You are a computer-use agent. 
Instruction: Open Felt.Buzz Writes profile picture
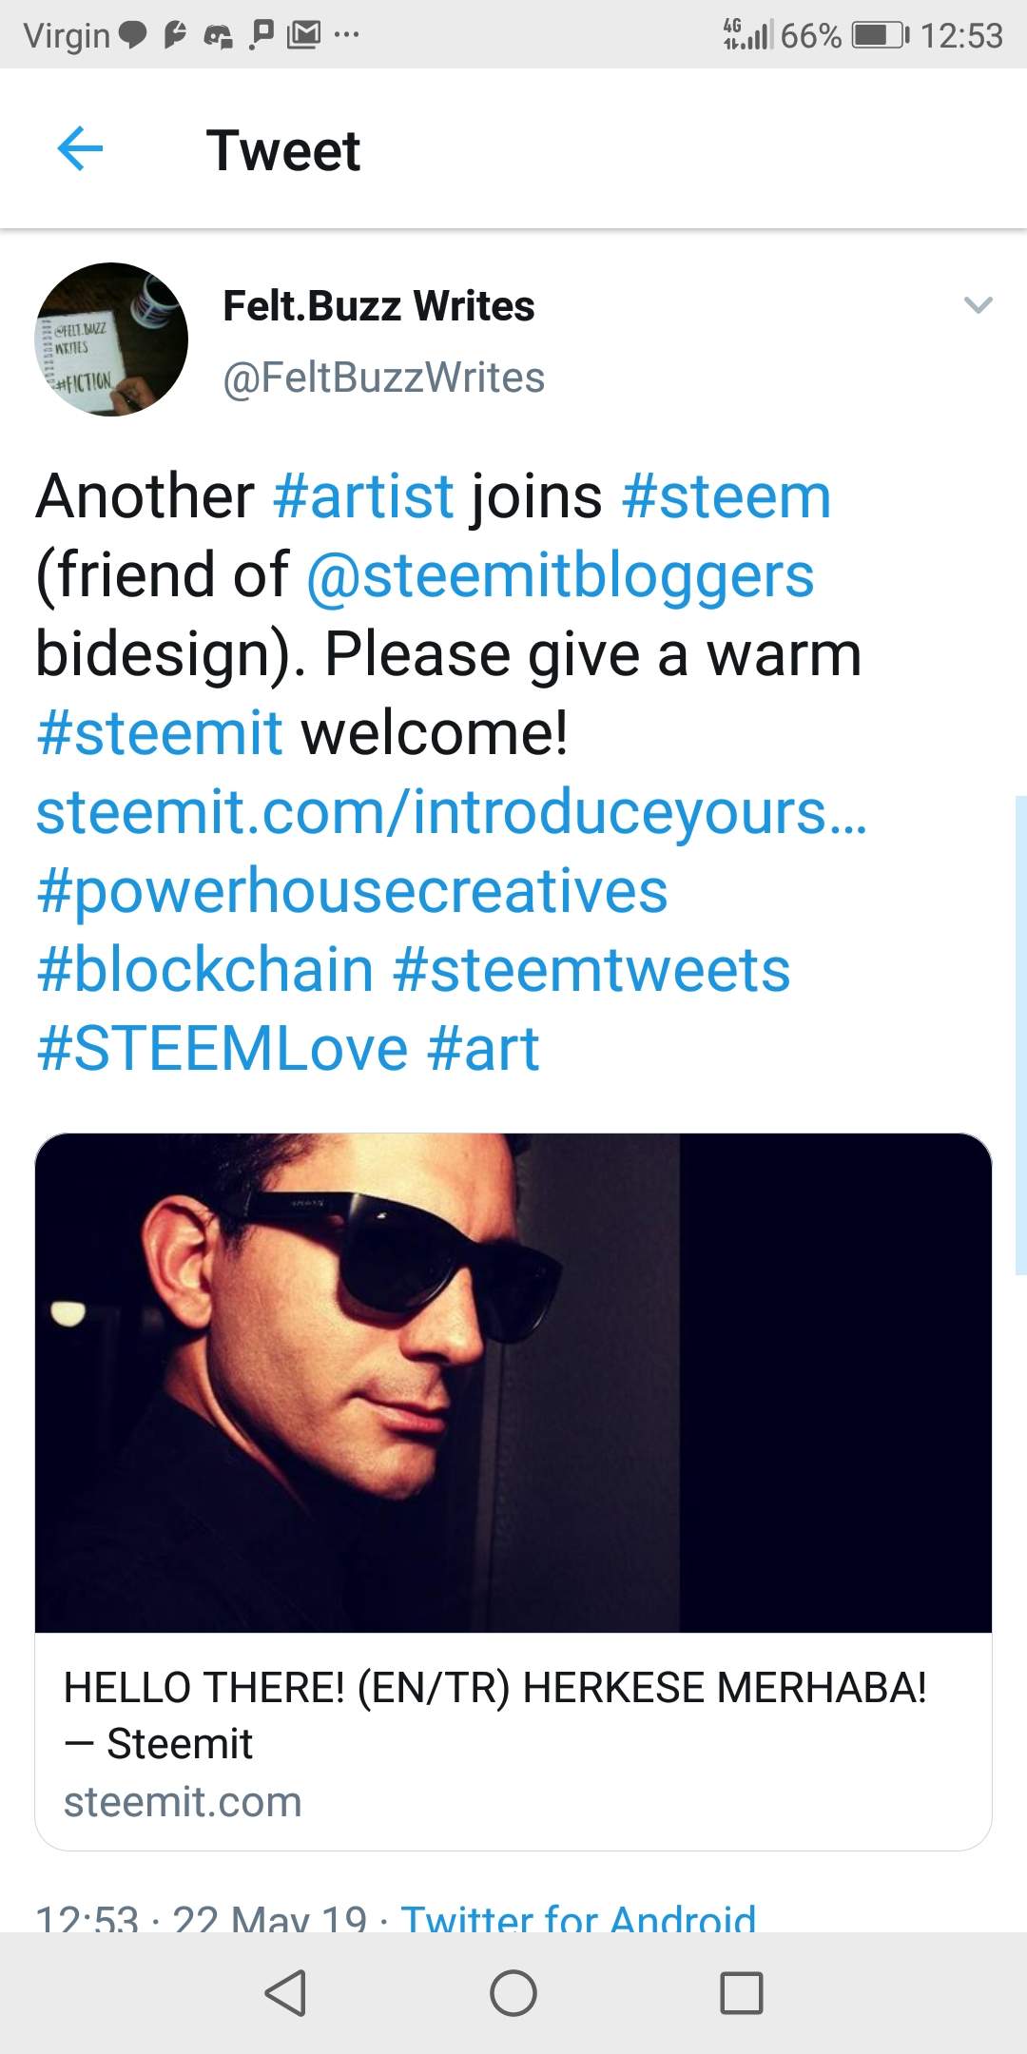point(111,339)
